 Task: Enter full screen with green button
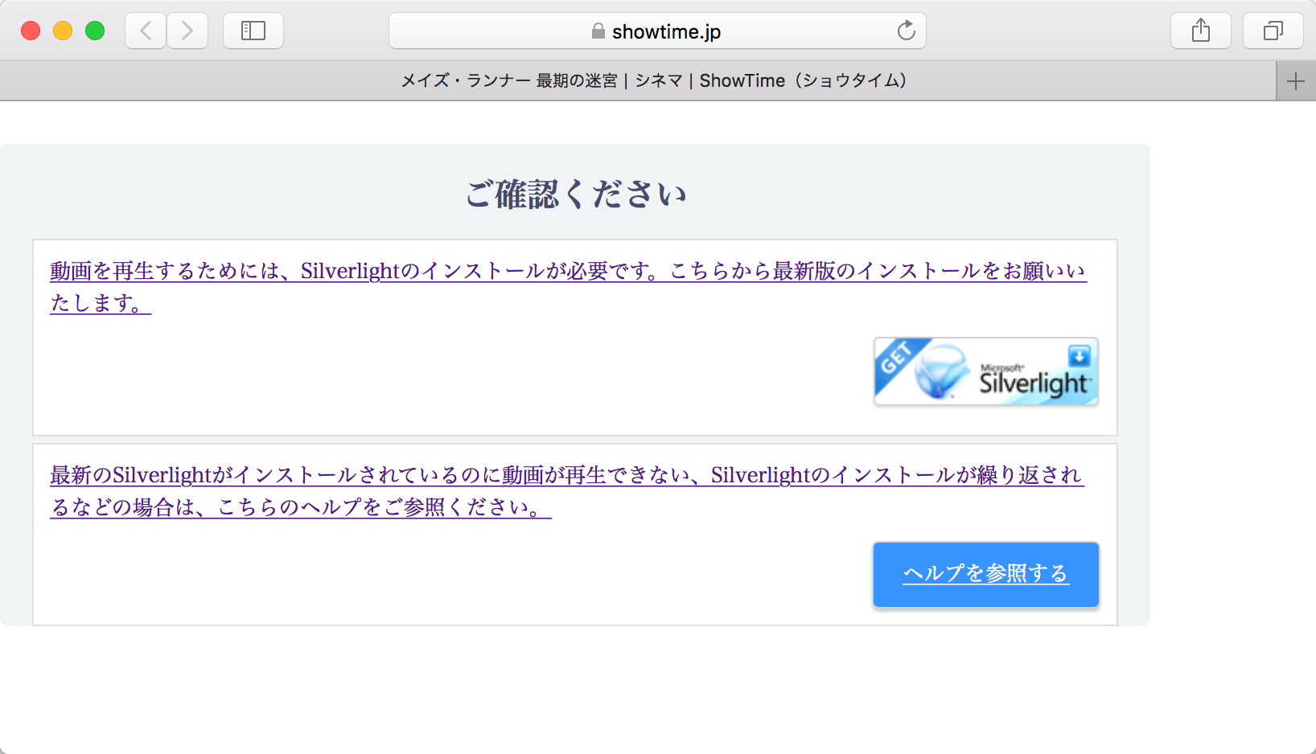click(x=95, y=31)
